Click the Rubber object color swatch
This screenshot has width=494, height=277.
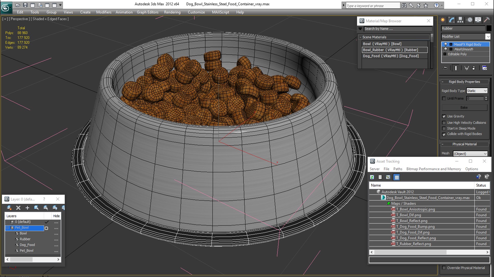pos(489,28)
